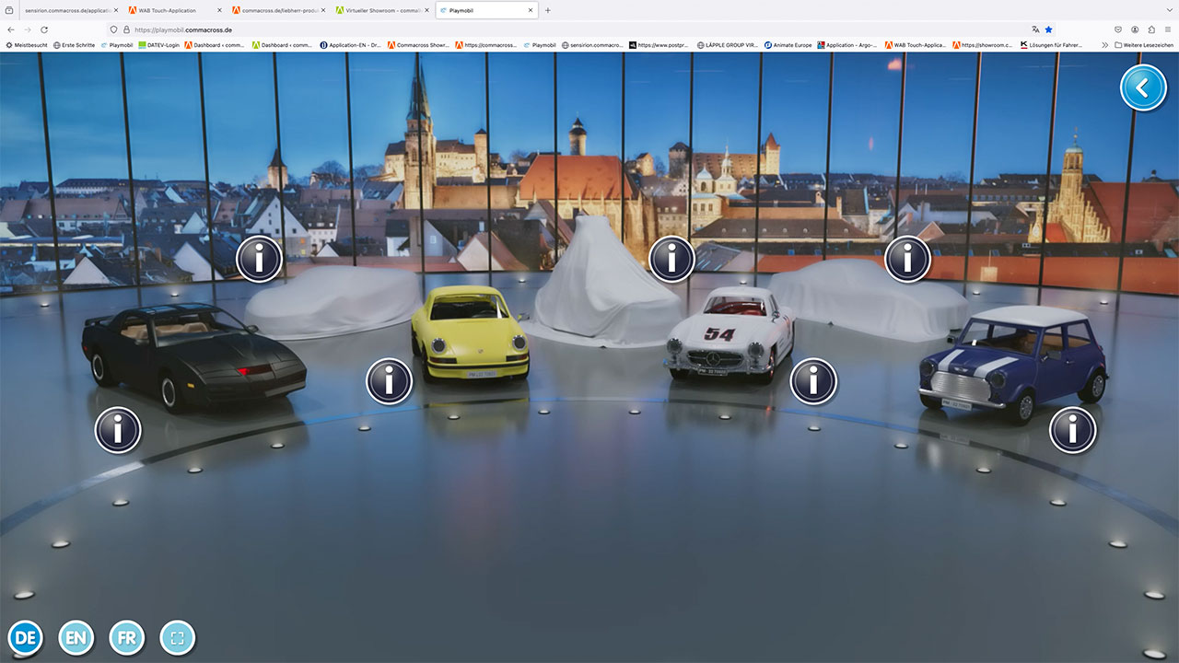Open Firefox View icon left of tabs
This screenshot has width=1179, height=663.
pos(9,10)
